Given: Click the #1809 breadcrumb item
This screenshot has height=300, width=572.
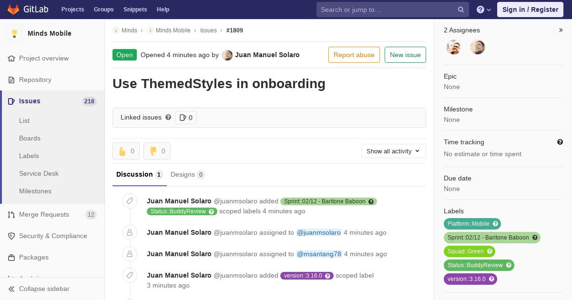Looking at the screenshot, I should (235, 30).
